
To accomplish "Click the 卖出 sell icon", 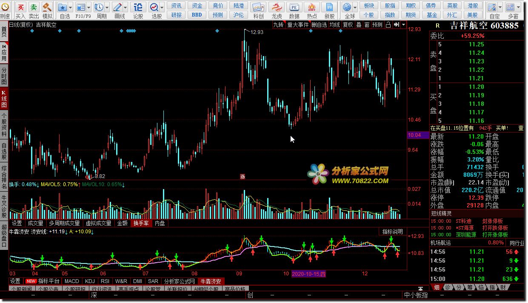I will 34,7.
